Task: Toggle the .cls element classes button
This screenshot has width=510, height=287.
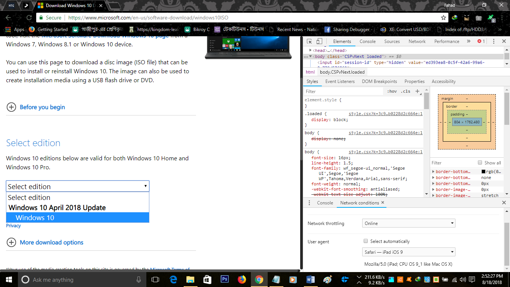Action: click(x=405, y=91)
